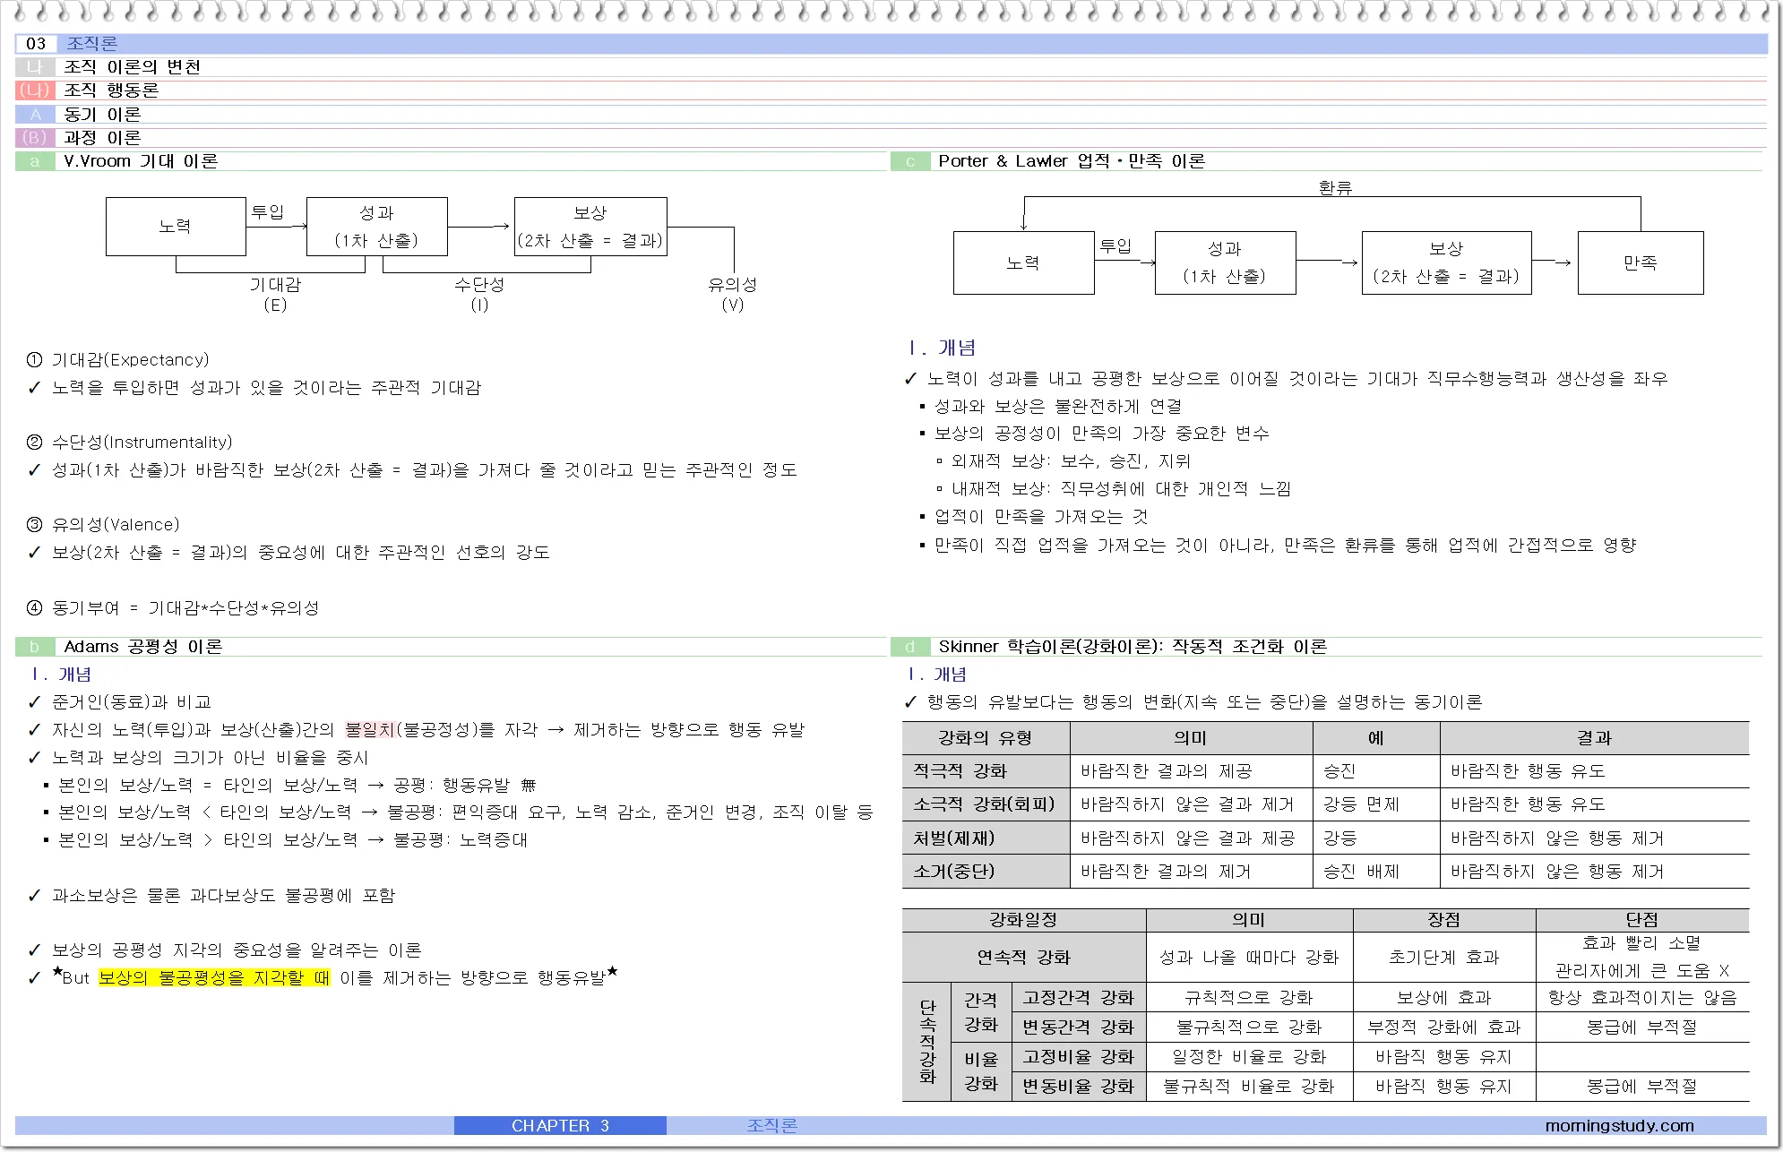Click the '성과 (1차 산출)' box in Vroom diagram

point(376,227)
